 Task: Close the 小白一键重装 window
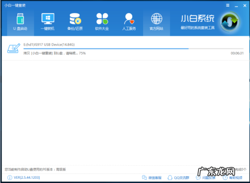[245, 5]
